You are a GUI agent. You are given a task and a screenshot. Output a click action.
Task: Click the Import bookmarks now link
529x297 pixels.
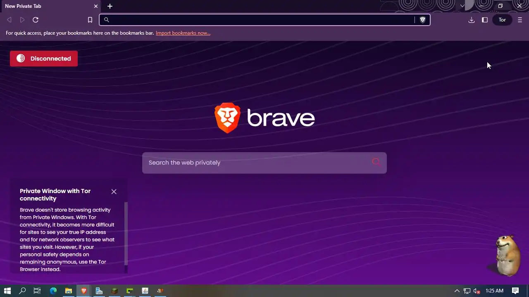[x=183, y=33]
